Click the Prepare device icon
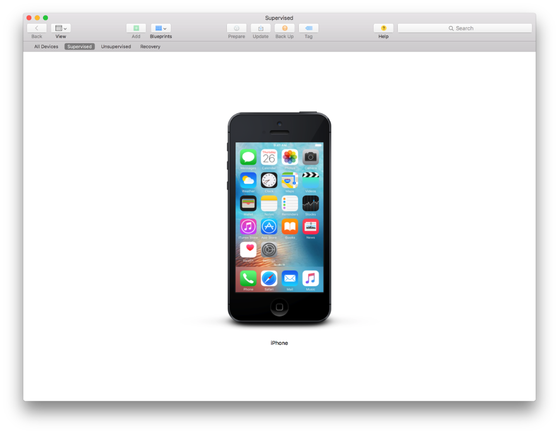The image size is (559, 434). pyautogui.click(x=237, y=28)
